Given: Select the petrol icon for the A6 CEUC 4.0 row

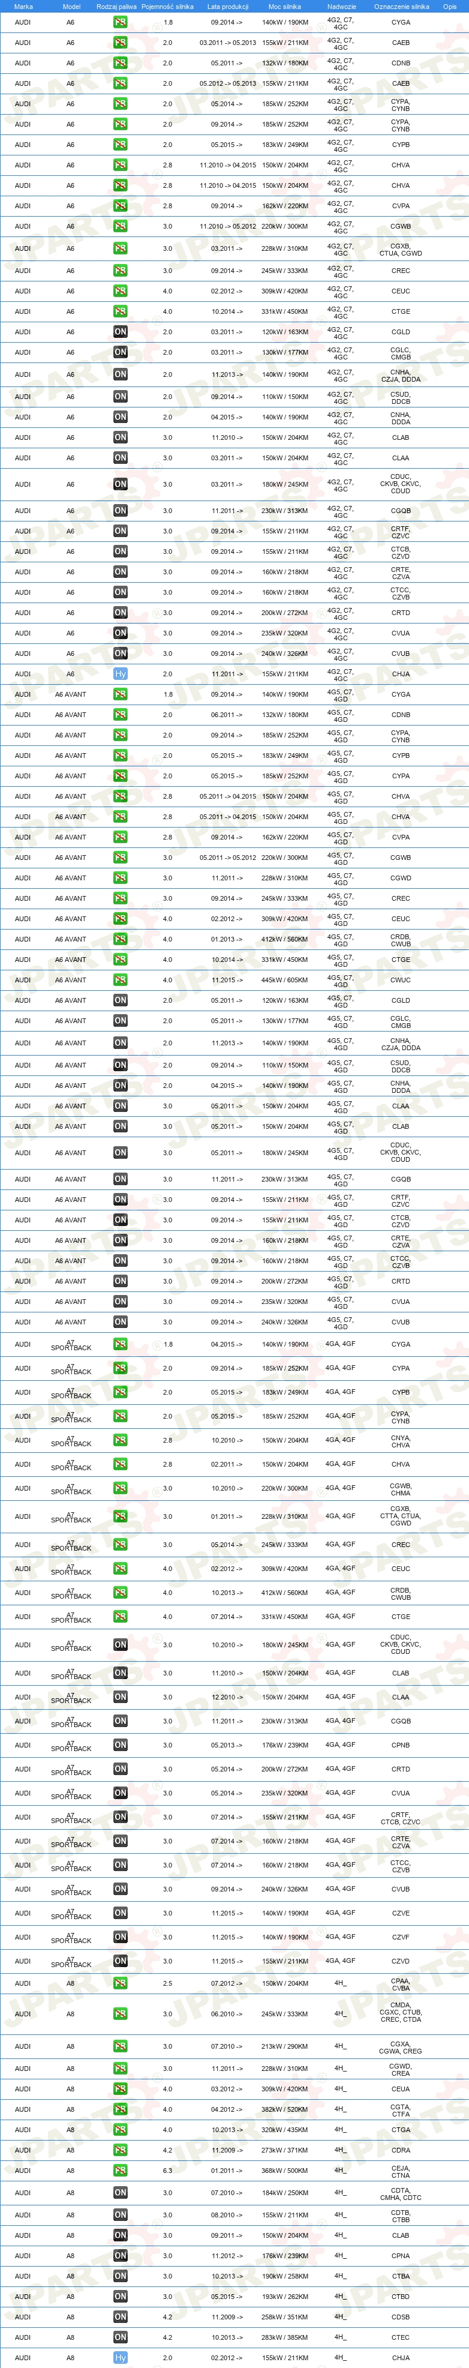Looking at the screenshot, I should pyautogui.click(x=121, y=292).
